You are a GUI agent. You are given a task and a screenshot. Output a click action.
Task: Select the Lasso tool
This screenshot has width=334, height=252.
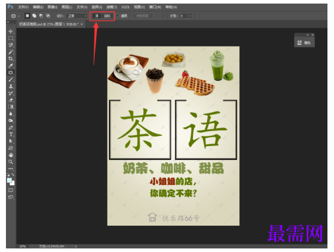11,45
